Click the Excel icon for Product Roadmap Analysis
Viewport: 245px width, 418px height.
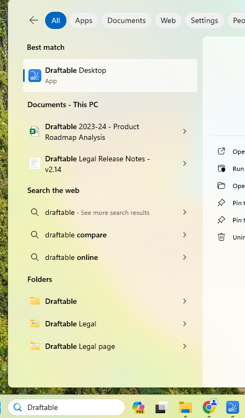point(35,131)
